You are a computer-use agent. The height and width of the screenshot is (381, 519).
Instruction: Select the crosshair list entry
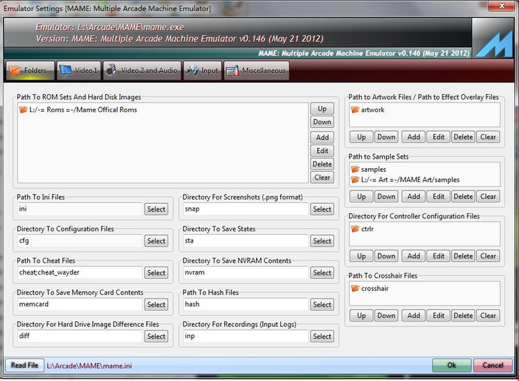374,288
